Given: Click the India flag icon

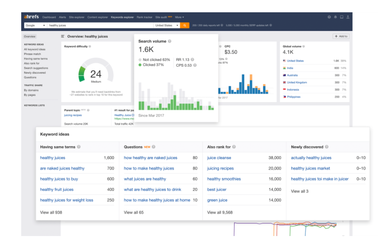Looking at the screenshot, I should 284,68.
